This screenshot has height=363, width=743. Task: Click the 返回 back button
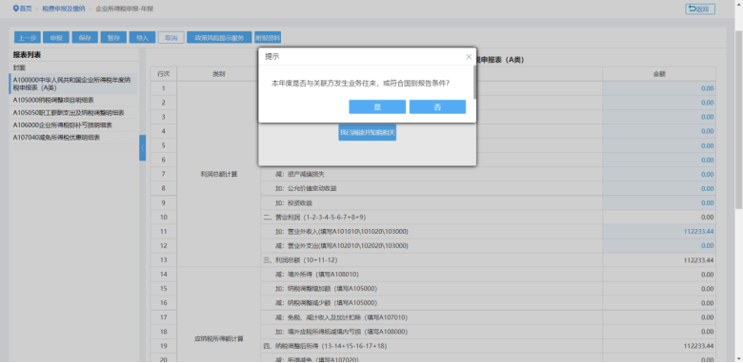click(700, 9)
